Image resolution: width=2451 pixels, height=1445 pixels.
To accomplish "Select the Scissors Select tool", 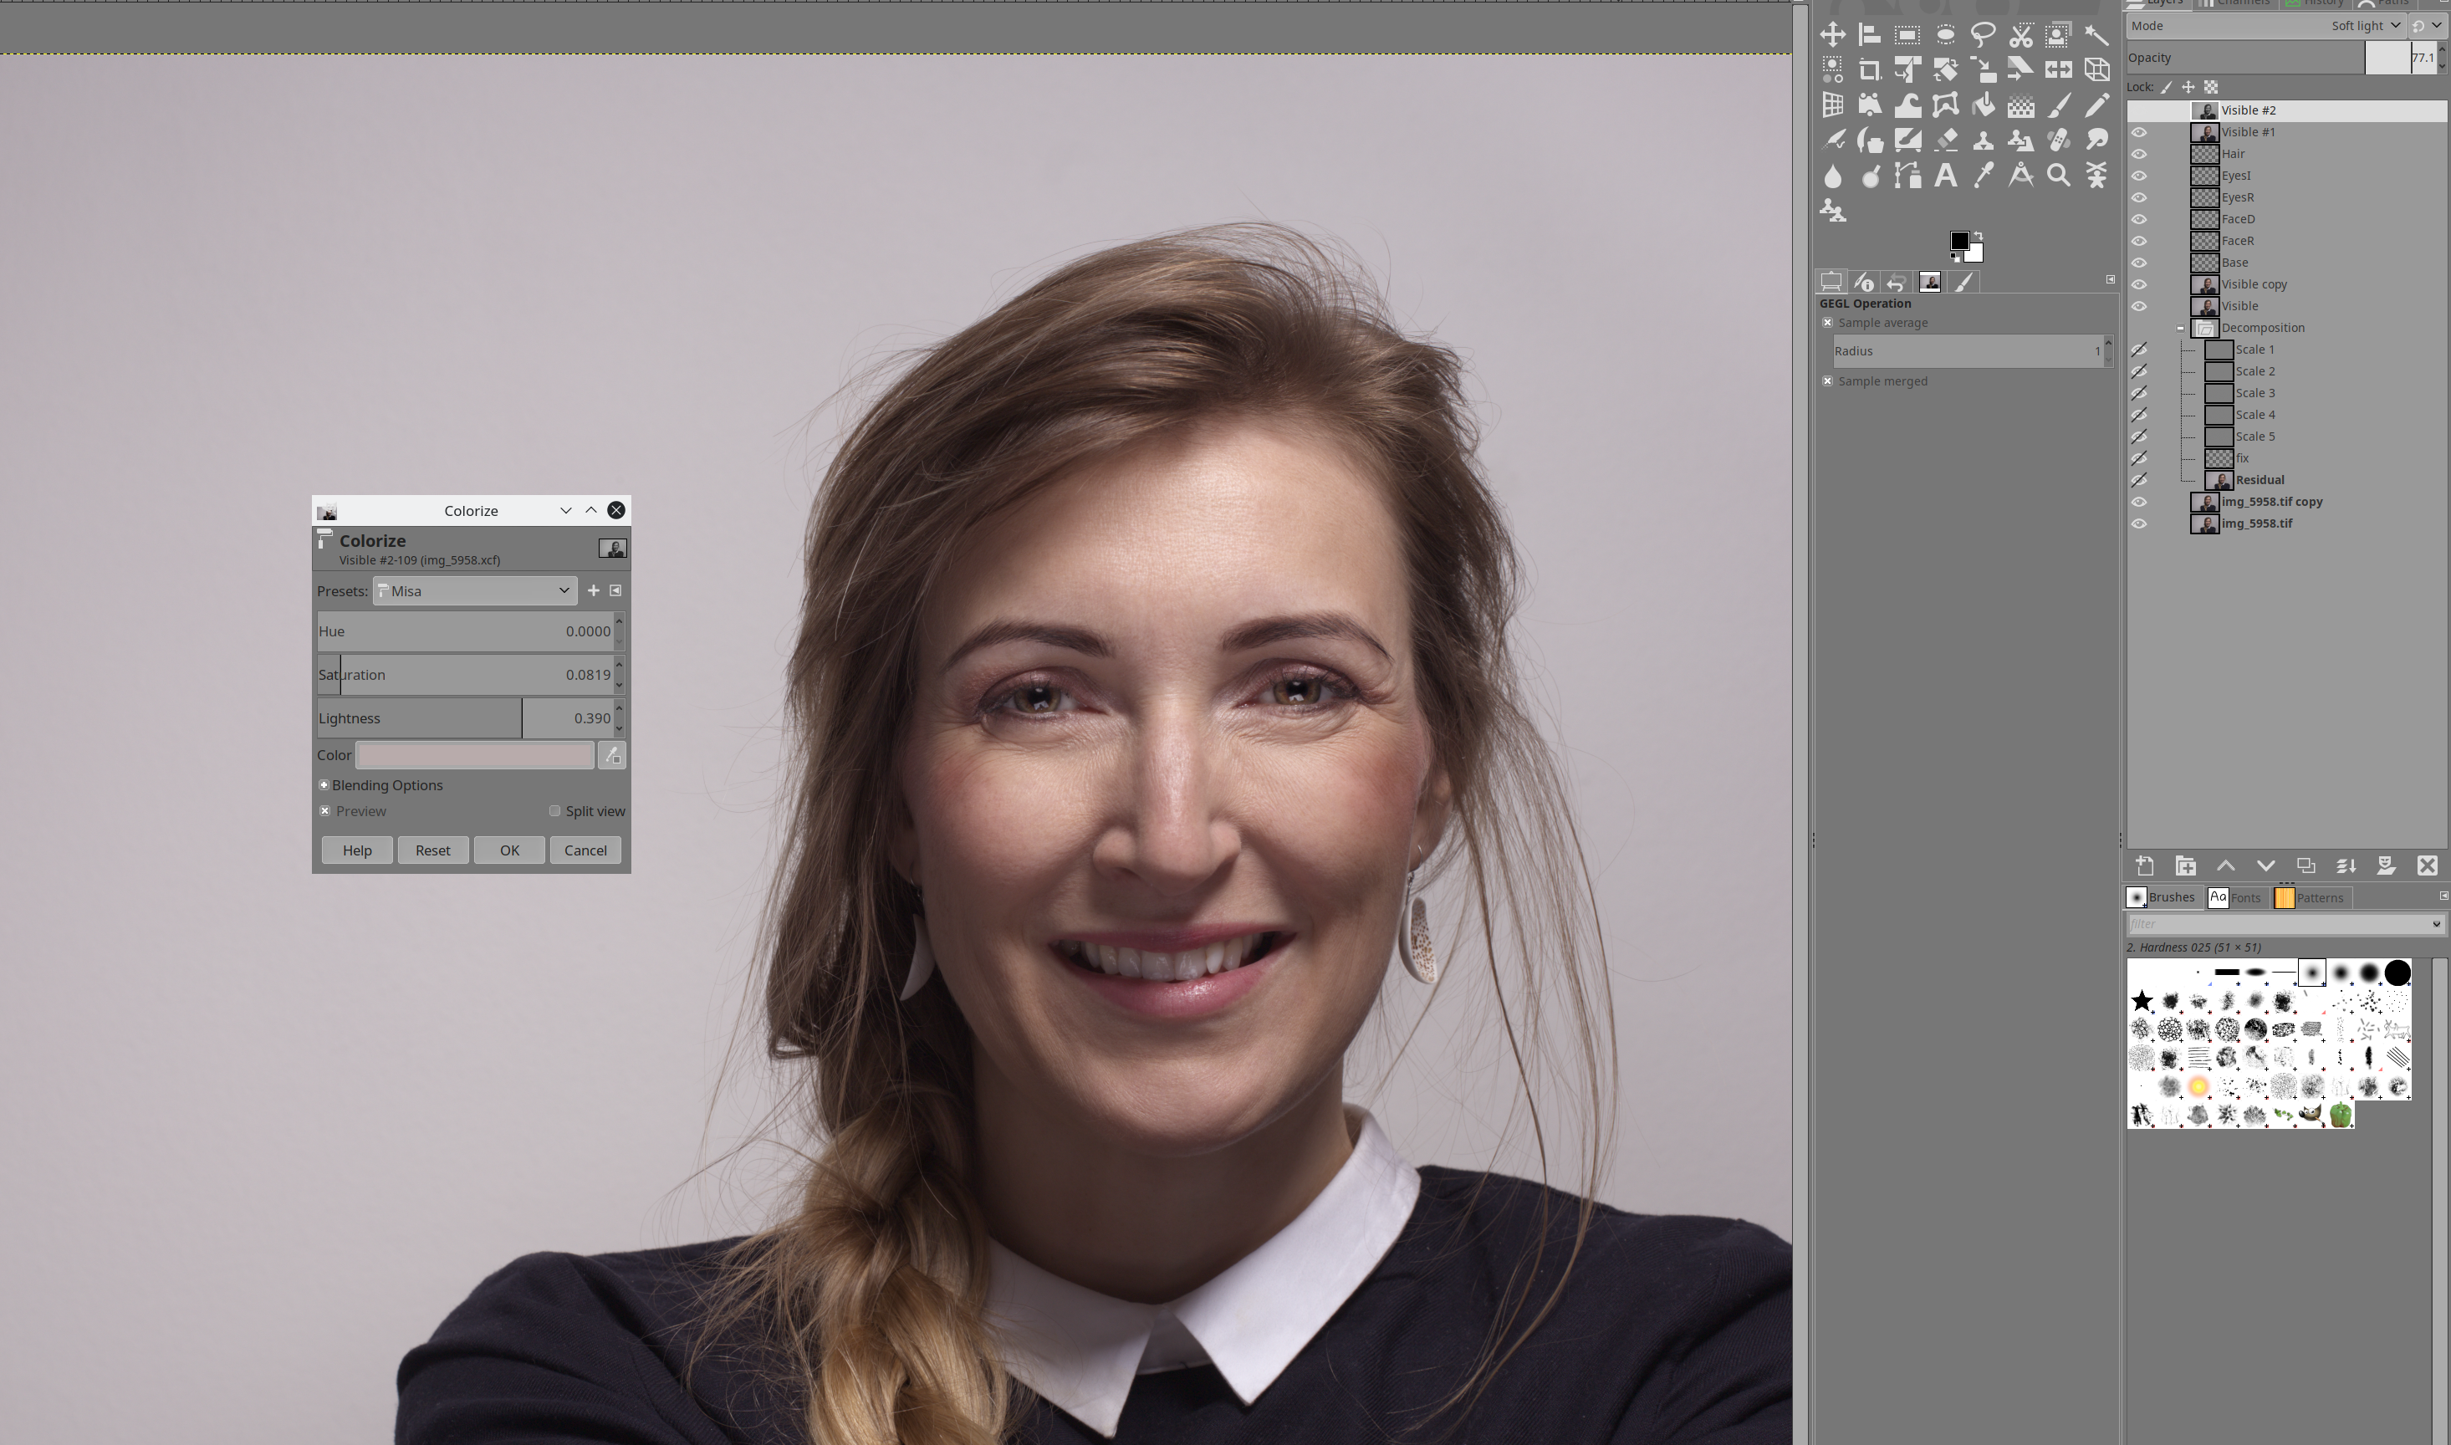I will (x=2020, y=35).
